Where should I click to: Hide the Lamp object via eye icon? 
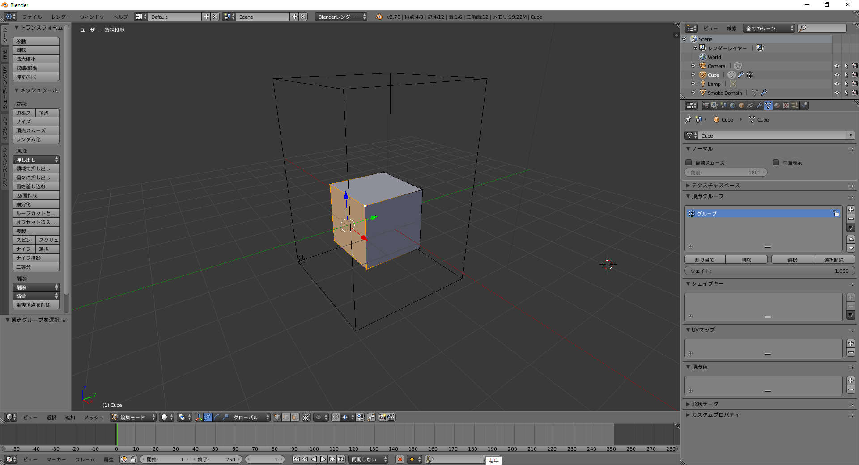(837, 84)
